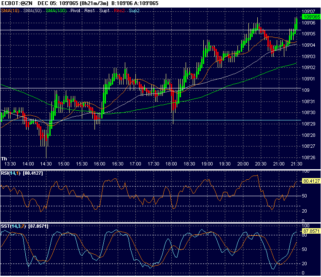Click the 13:30 time axis label

(x=10, y=164)
